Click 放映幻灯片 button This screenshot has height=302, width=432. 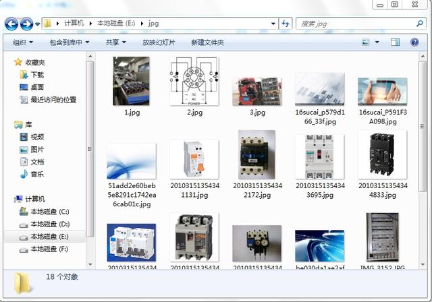[x=159, y=42]
